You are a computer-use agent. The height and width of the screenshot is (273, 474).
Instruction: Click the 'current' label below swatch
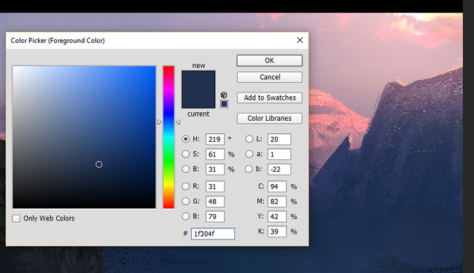(x=198, y=114)
